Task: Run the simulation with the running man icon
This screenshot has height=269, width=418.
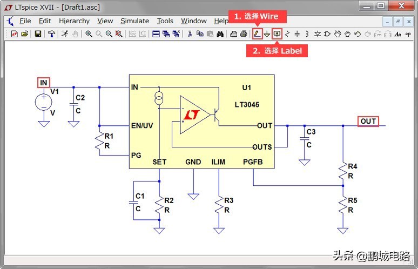Action: [65, 34]
